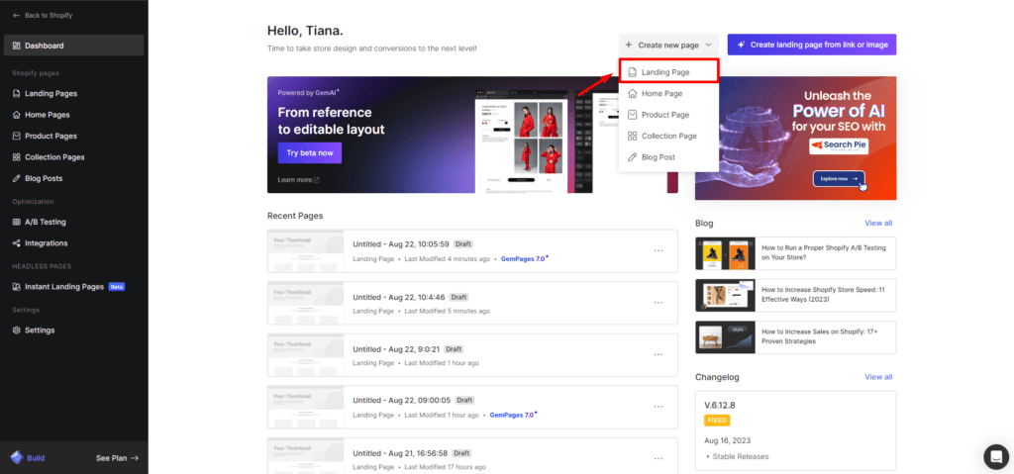Click thumbnail of Untitled - Aug 22, 10:05:59
1014x474 pixels.
point(306,251)
